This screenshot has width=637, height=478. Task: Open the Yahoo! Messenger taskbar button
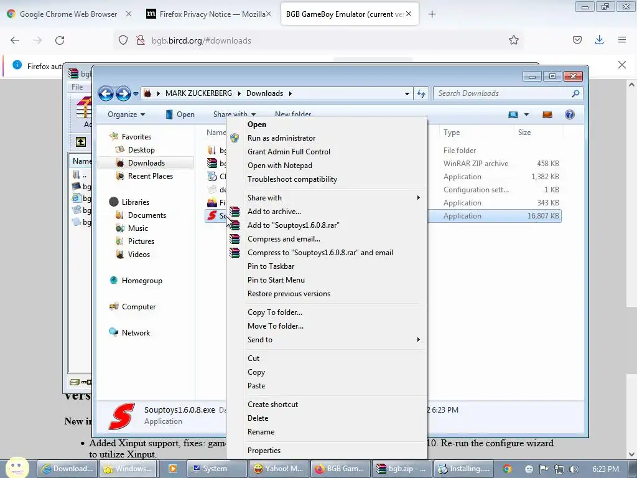(279, 469)
